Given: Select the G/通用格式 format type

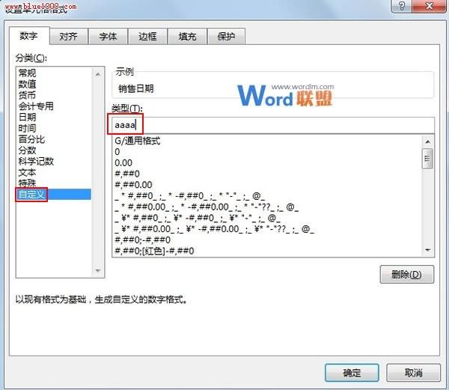Looking at the screenshot, I should (138, 141).
